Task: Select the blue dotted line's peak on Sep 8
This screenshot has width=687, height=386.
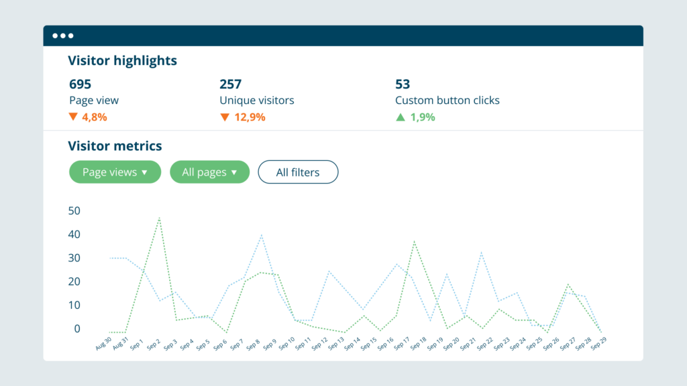Action: point(261,235)
